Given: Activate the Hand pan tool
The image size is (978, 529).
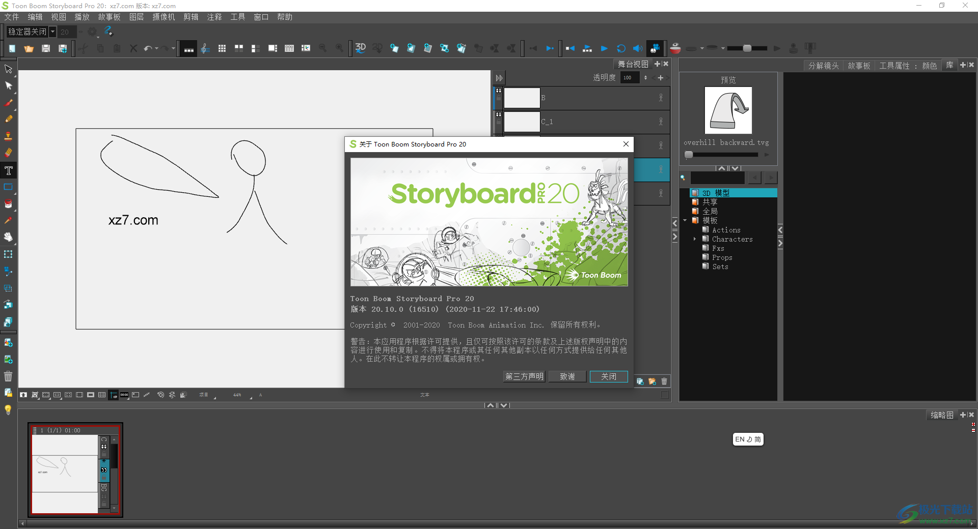Looking at the screenshot, I should (x=8, y=238).
